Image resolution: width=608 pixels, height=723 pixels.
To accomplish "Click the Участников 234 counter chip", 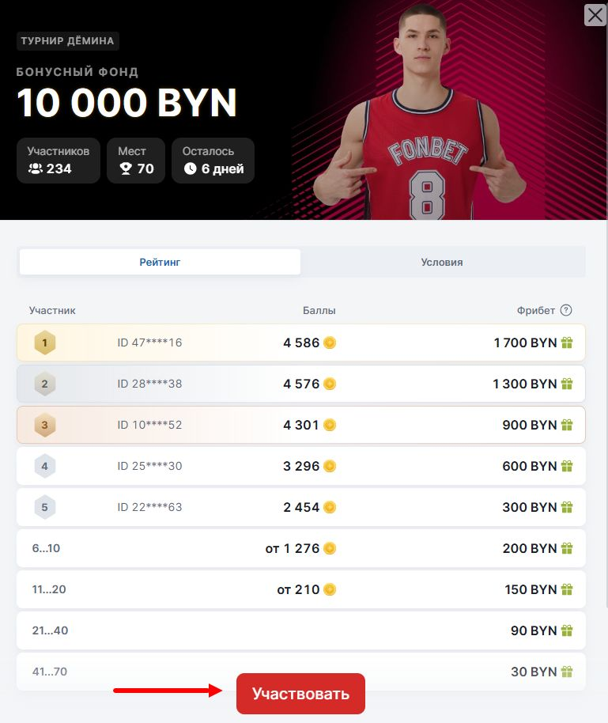I will (x=59, y=161).
